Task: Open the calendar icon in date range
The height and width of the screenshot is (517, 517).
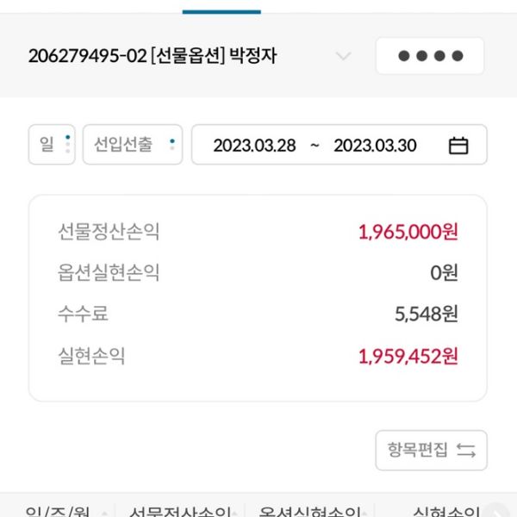Action: 458,146
